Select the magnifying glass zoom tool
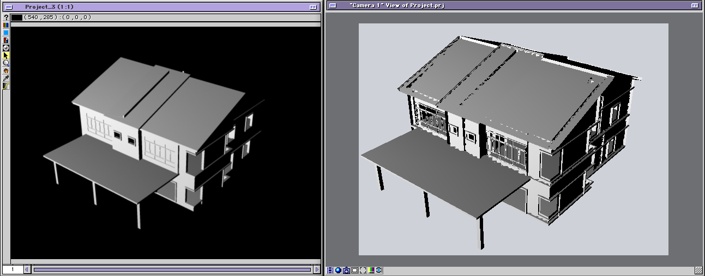This screenshot has width=705, height=276. tap(6, 63)
